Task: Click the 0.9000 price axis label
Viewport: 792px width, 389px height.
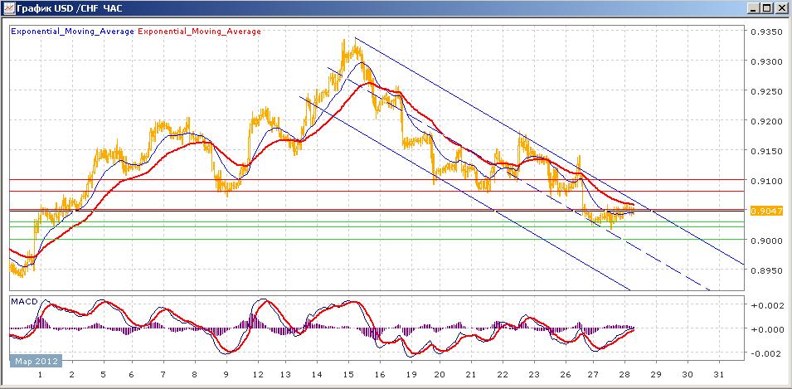Action: [767, 241]
